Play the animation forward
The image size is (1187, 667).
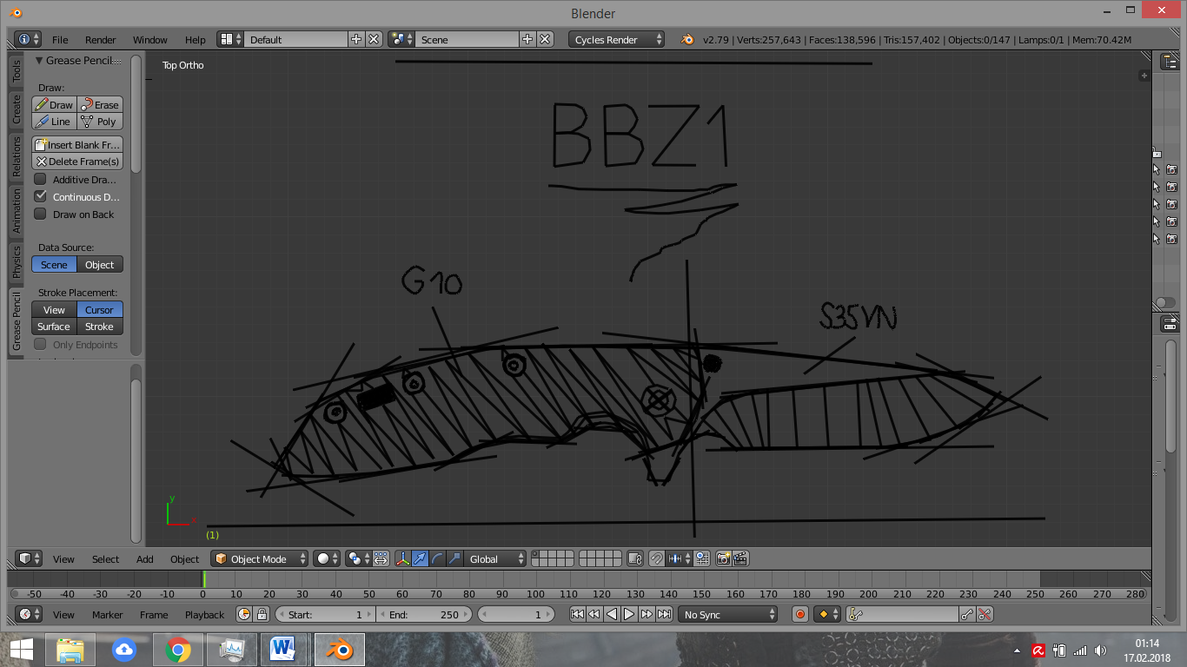coord(629,615)
